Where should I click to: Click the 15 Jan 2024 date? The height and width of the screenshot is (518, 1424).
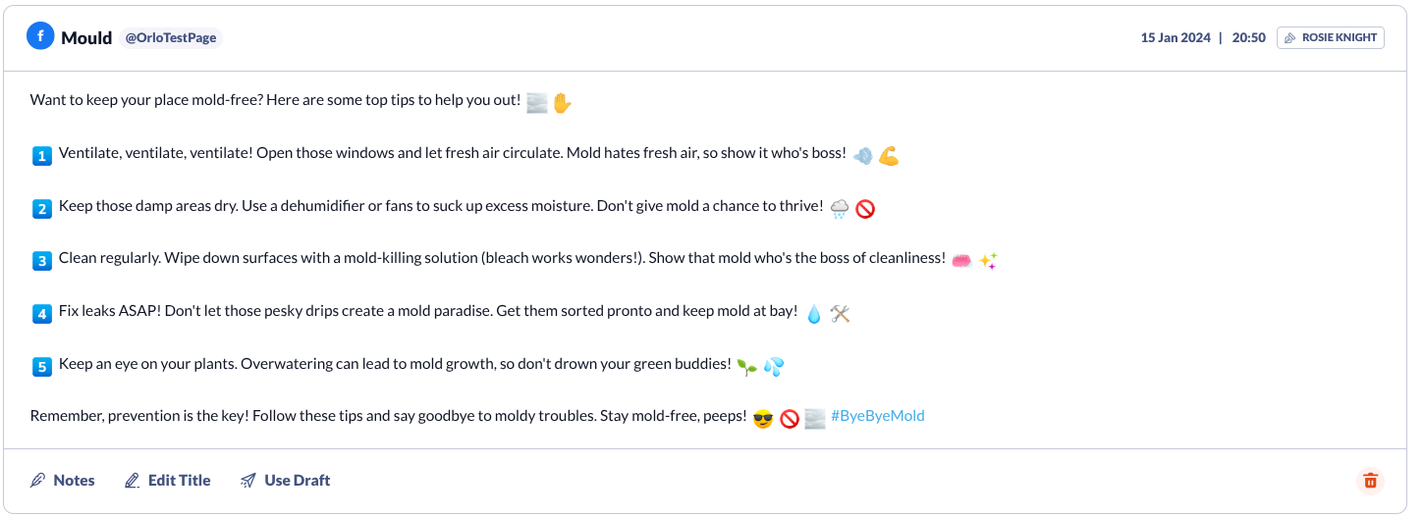click(x=1175, y=38)
